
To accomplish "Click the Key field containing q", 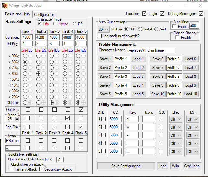I will (132, 119).
